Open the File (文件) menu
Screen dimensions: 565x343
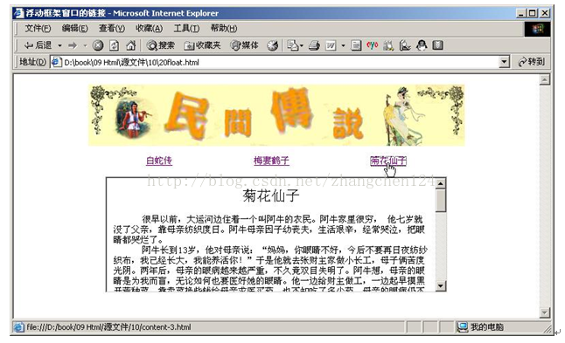[38, 29]
